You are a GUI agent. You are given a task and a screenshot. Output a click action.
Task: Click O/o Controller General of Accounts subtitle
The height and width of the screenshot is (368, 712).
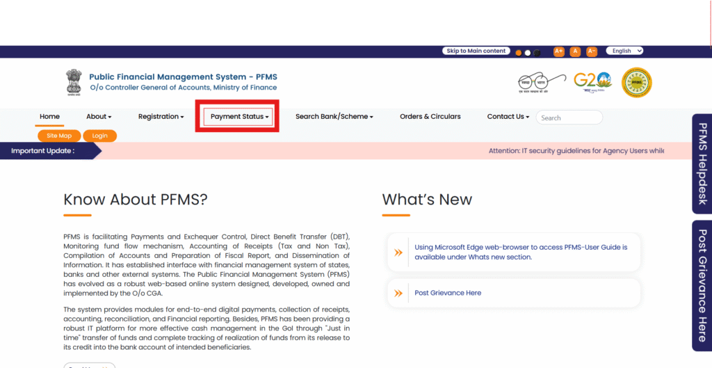183,88
